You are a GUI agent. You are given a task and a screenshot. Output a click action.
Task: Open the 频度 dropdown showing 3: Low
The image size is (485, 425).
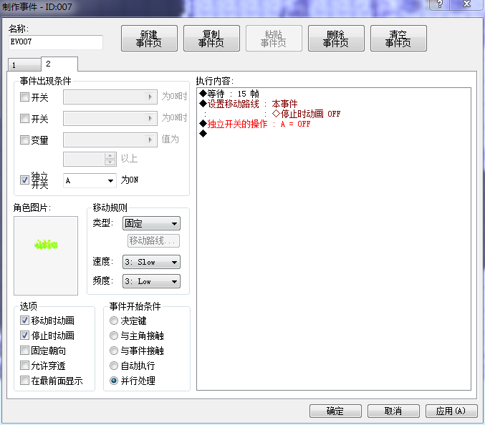tap(151, 281)
